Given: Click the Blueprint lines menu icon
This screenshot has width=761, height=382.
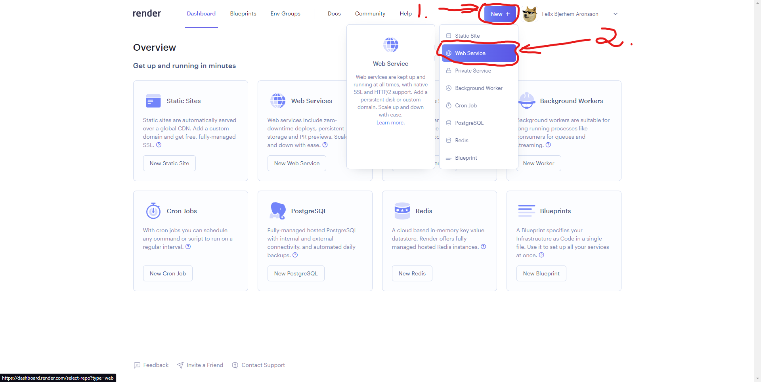Looking at the screenshot, I should 449,158.
